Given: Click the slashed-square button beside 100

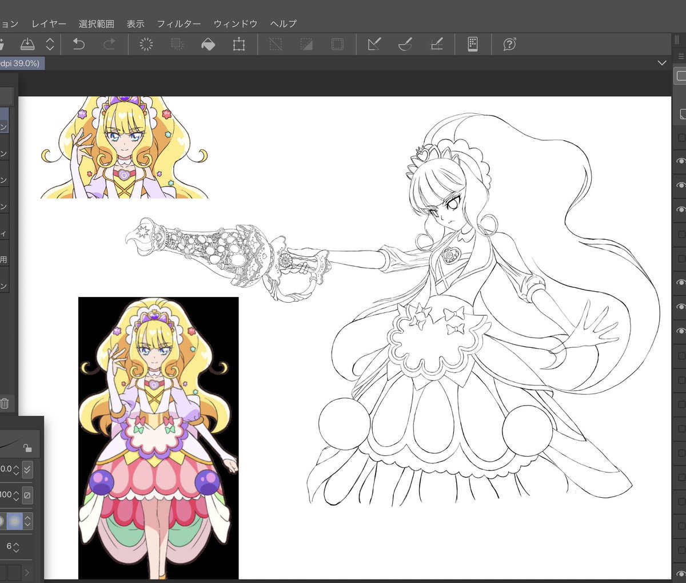Looking at the screenshot, I should tap(27, 494).
